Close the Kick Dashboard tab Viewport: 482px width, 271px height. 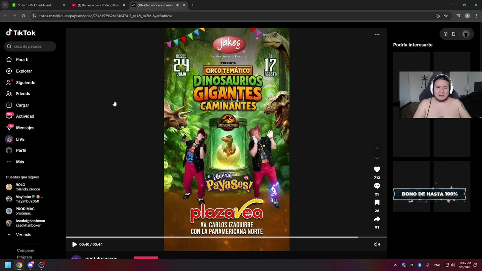(64, 5)
